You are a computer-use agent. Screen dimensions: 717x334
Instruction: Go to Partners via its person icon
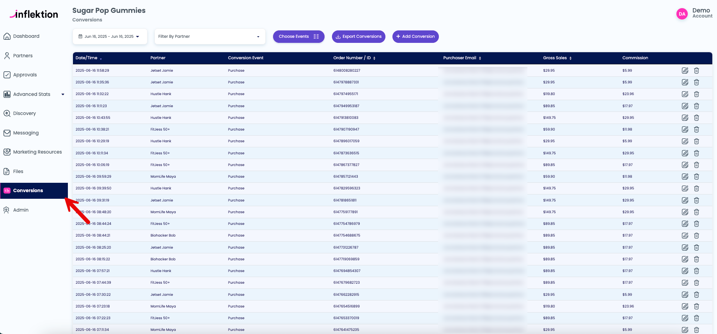pyautogui.click(x=7, y=56)
